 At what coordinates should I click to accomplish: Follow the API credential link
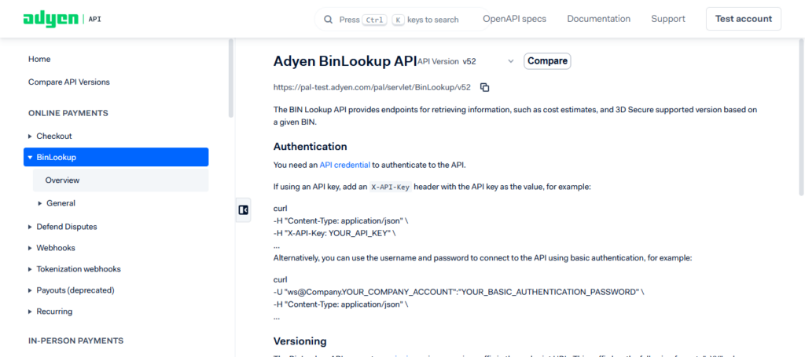(344, 165)
